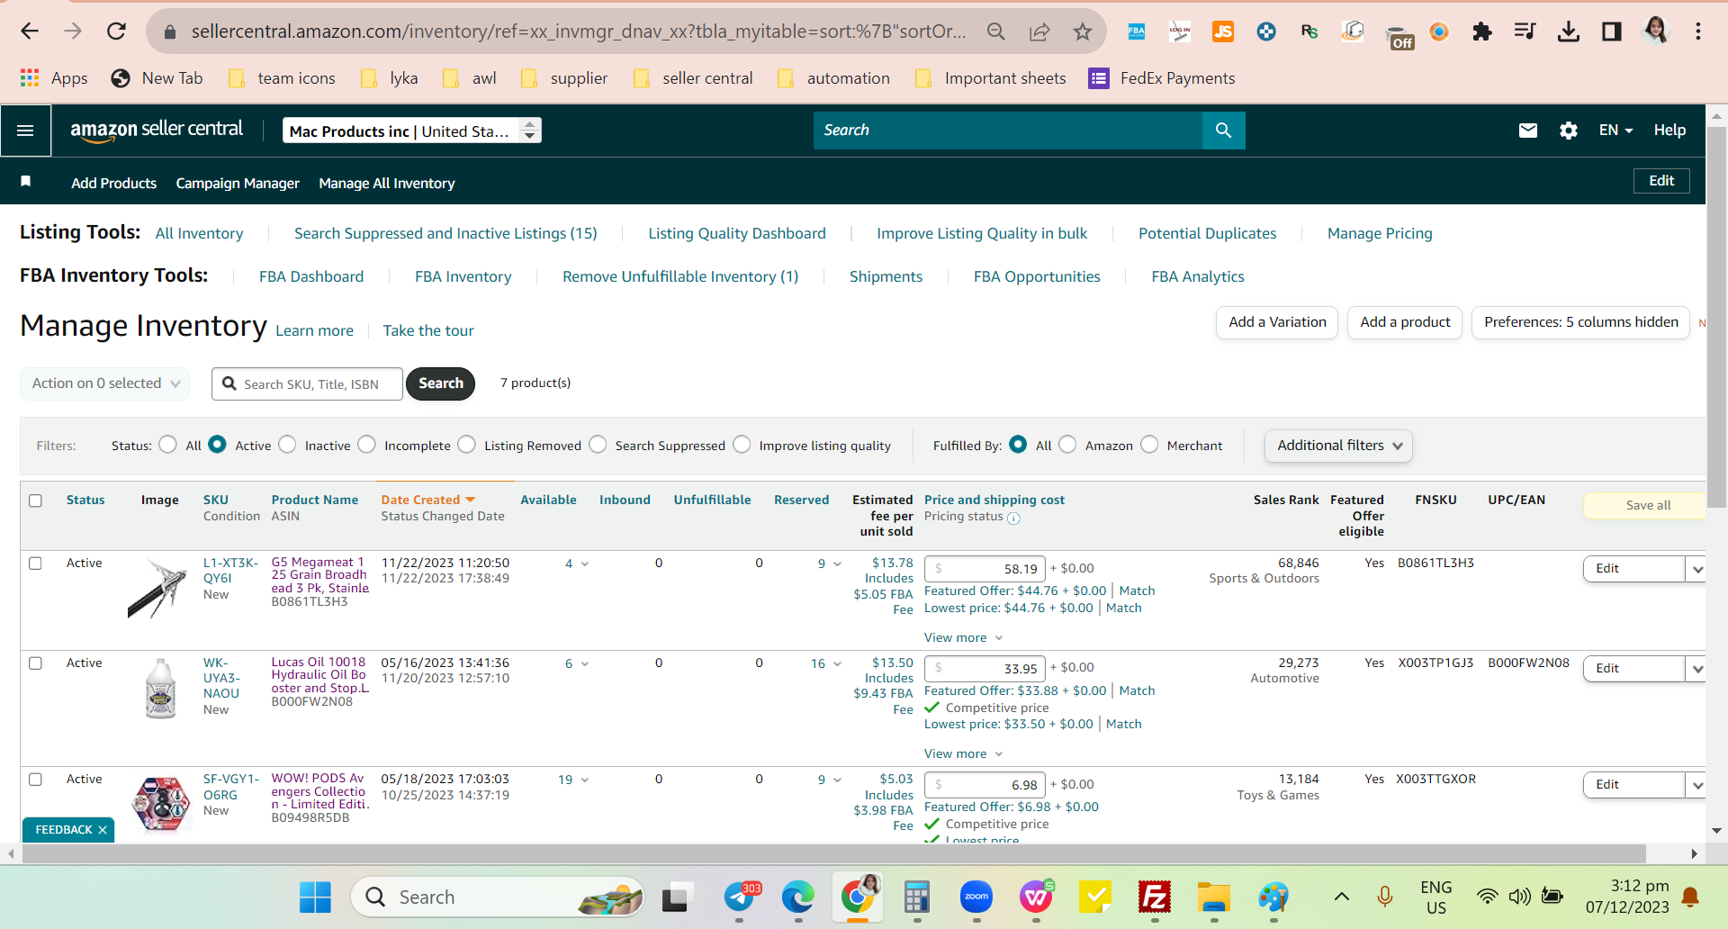Tick the select-all checkbox in table header
Viewport: 1728px width, 929px height.
coord(35,501)
